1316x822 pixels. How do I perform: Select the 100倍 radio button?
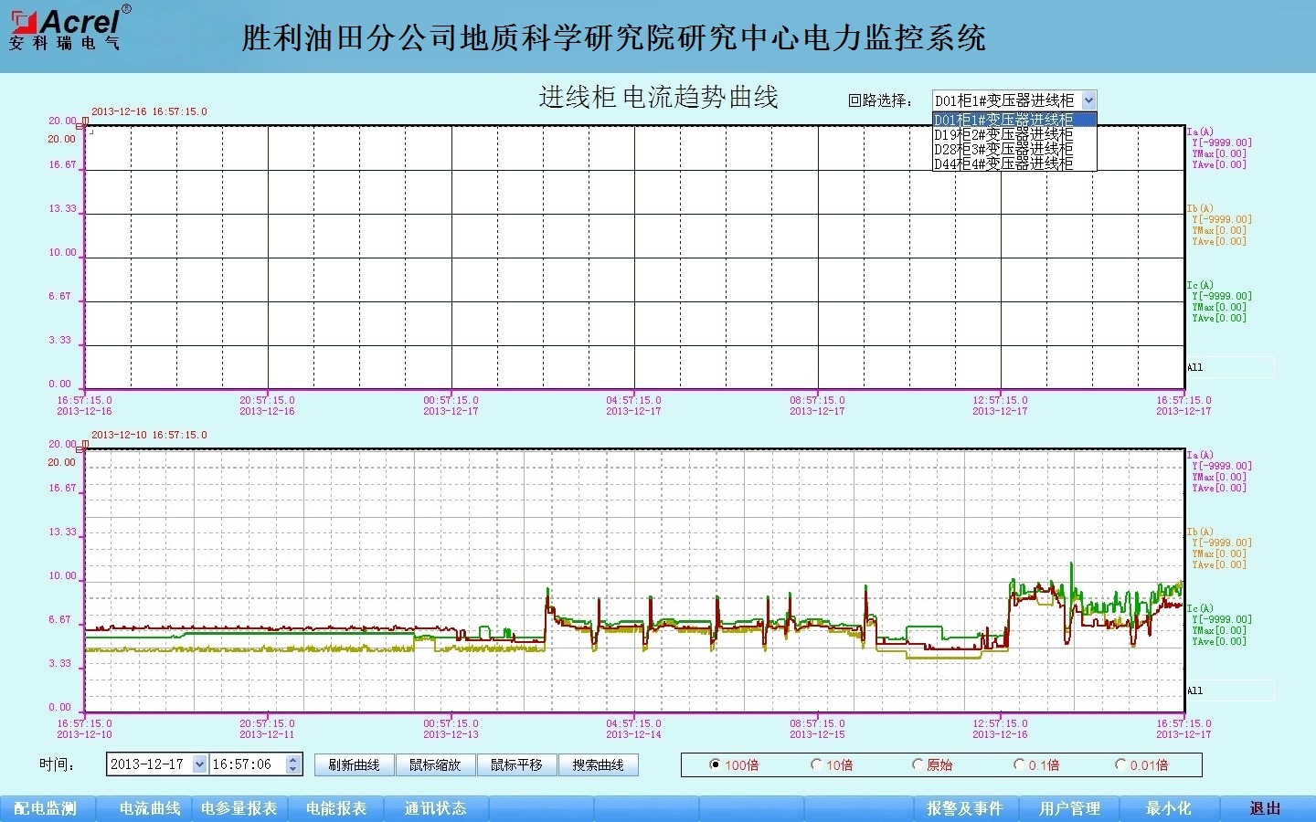point(716,764)
